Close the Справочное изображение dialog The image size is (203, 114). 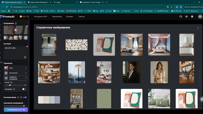tap(198, 28)
